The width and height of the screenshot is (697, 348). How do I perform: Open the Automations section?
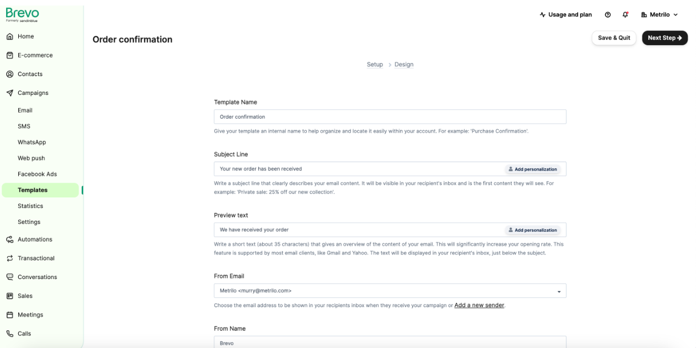[36, 239]
